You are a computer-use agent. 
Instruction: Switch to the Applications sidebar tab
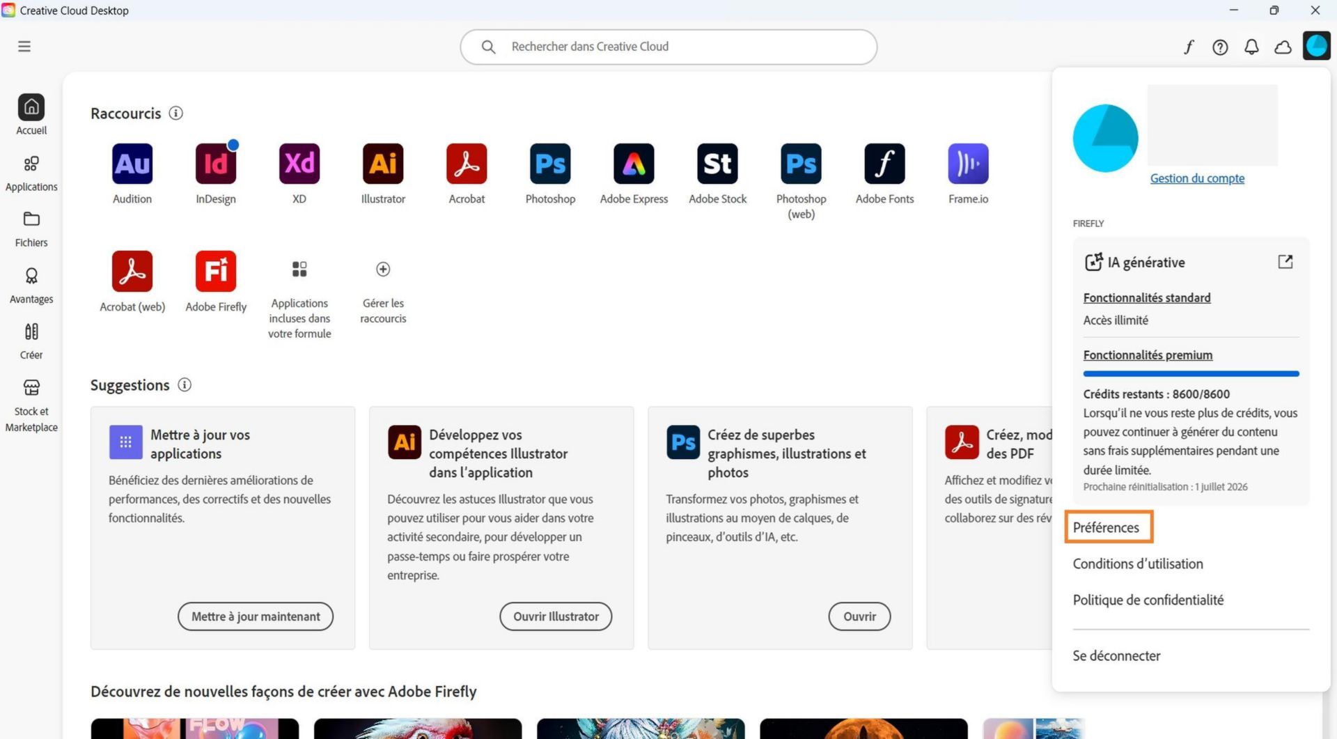(x=31, y=173)
